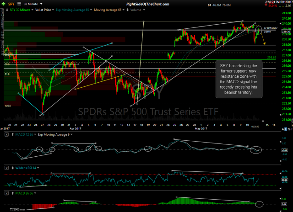Click the red down-arrow beside the -0.24% change
The height and width of the screenshot is (212, 293).
pos(266,5)
